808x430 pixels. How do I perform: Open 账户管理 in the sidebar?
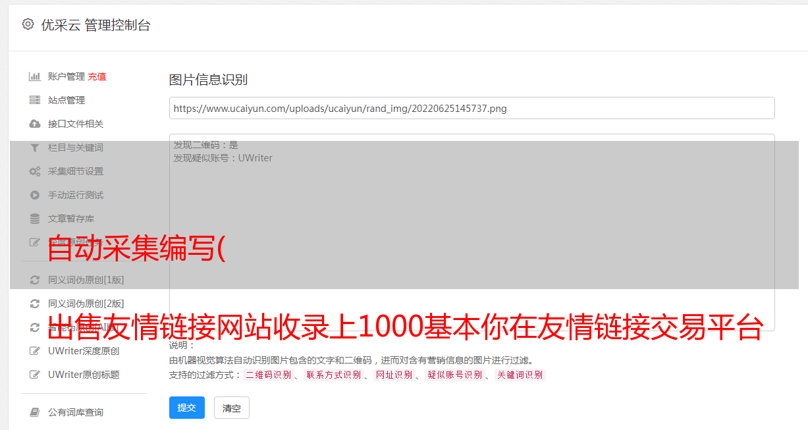(67, 76)
